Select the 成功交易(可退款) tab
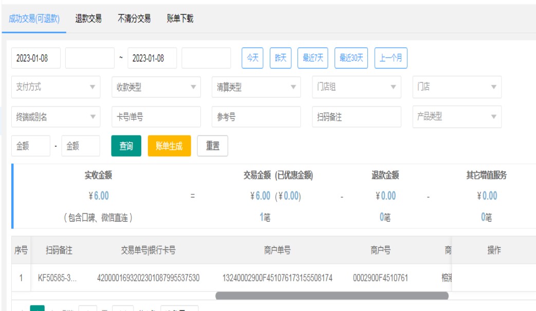Image resolution: width=536 pixels, height=311 pixels. point(34,19)
